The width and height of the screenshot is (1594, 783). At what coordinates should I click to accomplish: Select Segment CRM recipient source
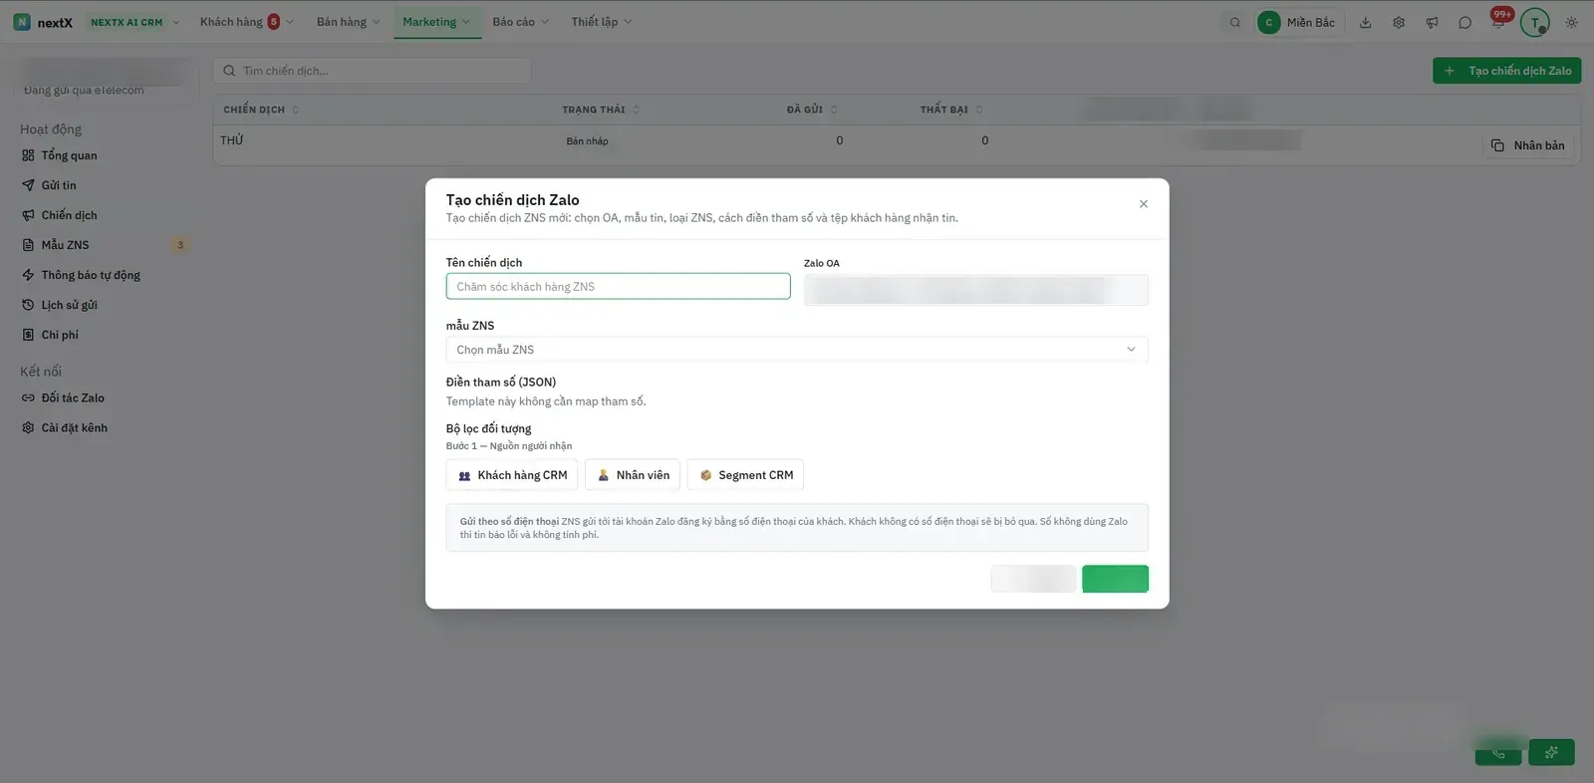(745, 475)
